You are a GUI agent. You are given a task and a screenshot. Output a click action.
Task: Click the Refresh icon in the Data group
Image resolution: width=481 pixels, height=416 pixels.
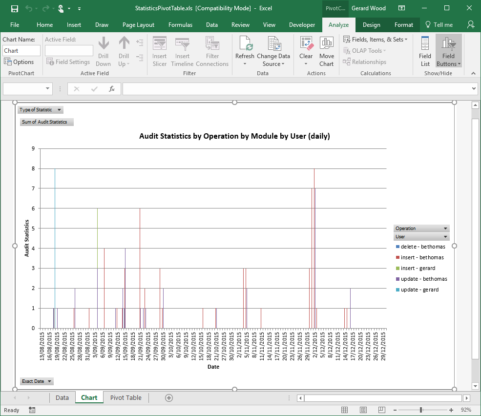pyautogui.click(x=245, y=45)
